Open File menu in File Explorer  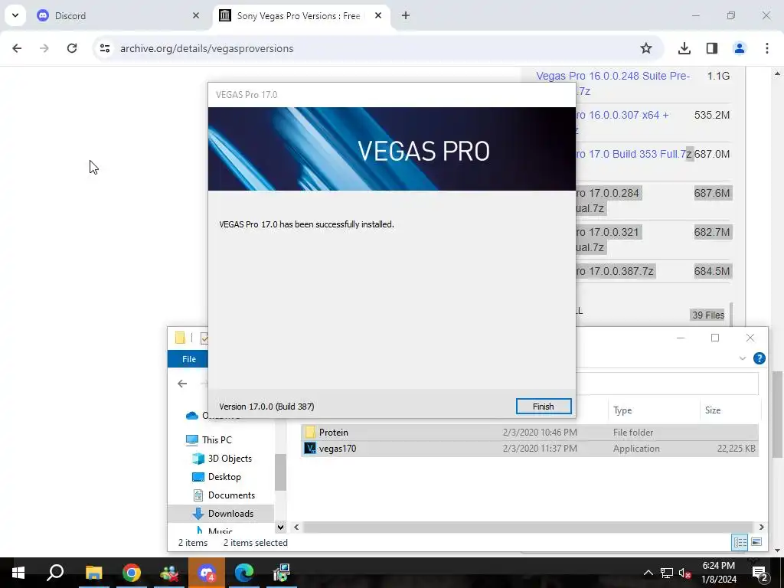pyautogui.click(x=188, y=359)
